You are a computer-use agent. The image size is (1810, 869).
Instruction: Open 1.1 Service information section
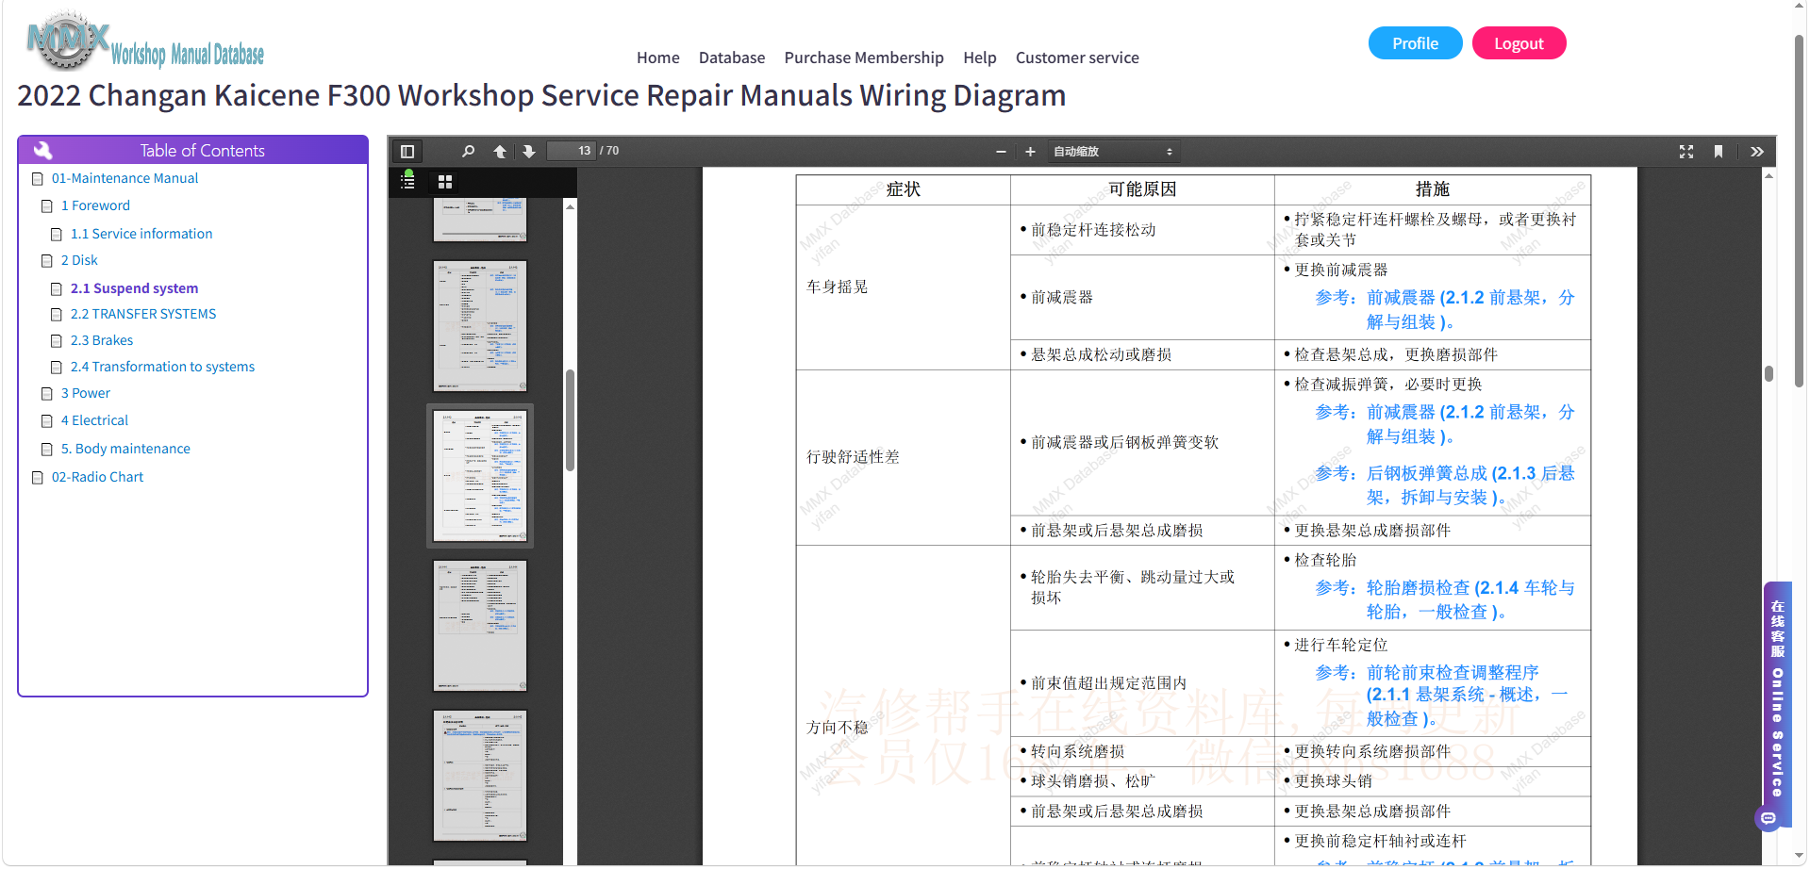click(x=141, y=234)
